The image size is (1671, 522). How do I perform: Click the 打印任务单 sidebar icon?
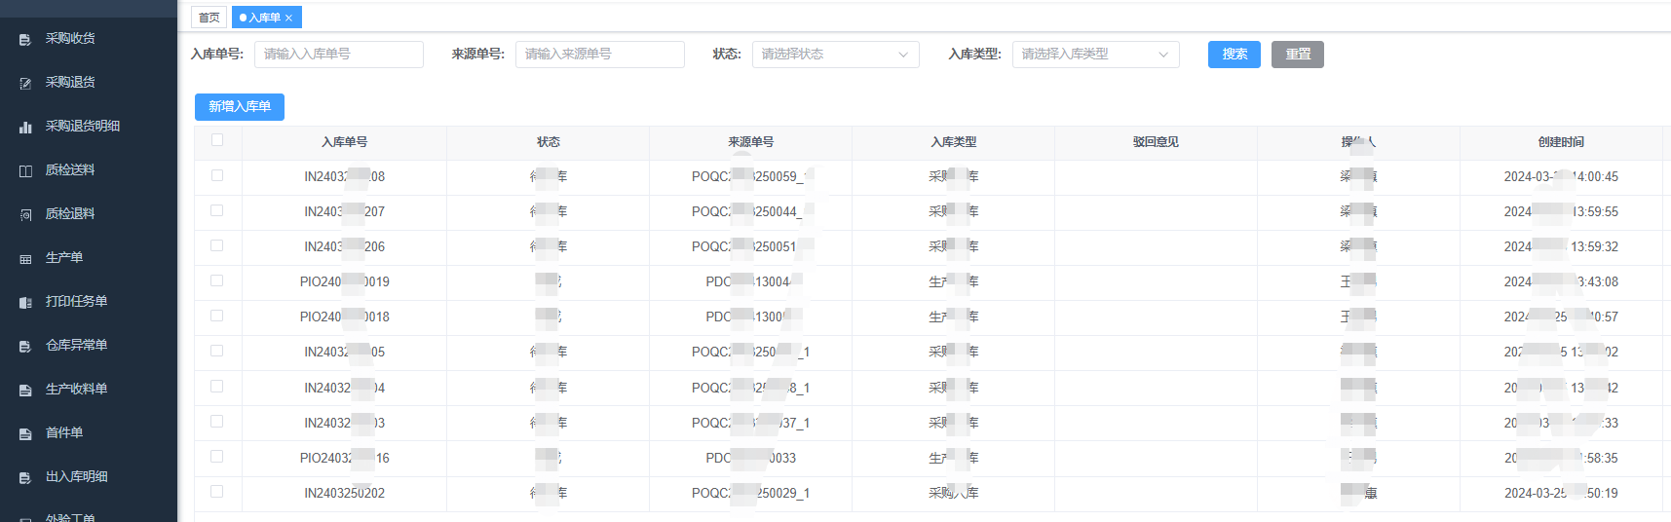[x=25, y=303]
